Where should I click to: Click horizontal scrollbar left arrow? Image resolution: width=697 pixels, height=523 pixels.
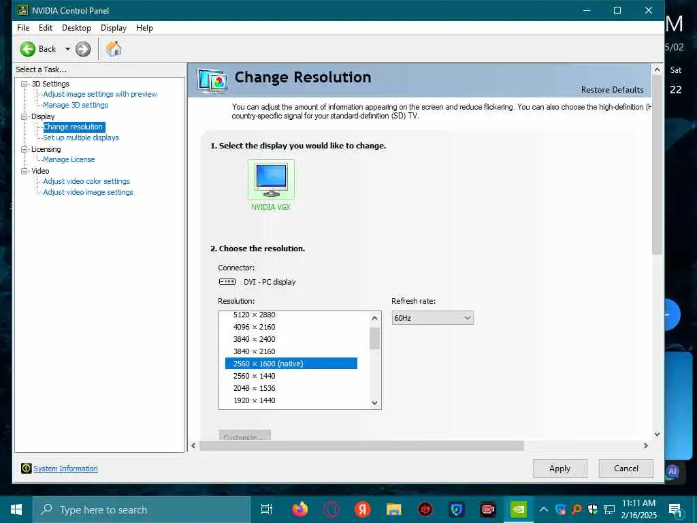[x=193, y=445]
